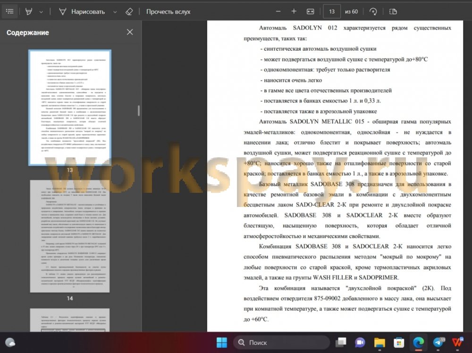
Task: Click the line 'поставляется также в аэрозольной упаковке'
Action: point(319,111)
